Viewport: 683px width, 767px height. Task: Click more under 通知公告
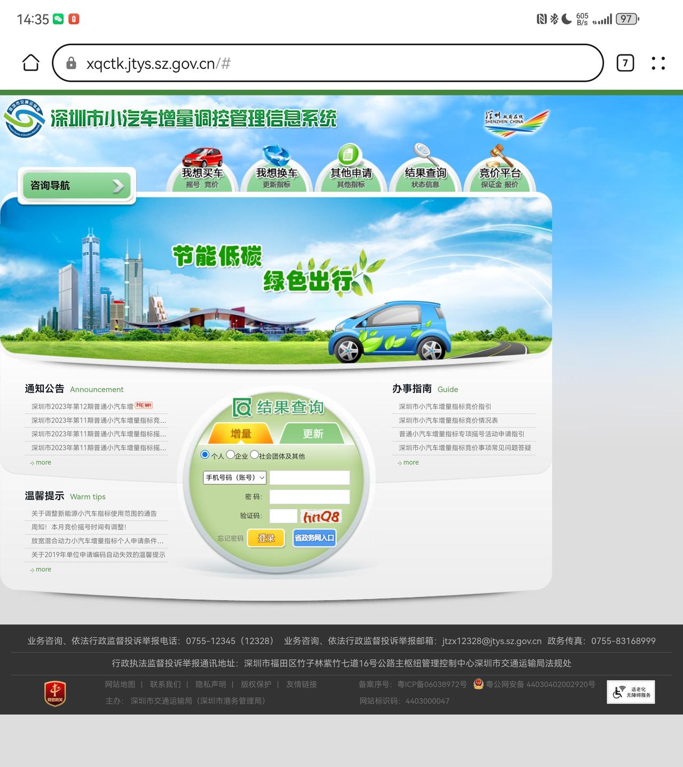pos(41,463)
